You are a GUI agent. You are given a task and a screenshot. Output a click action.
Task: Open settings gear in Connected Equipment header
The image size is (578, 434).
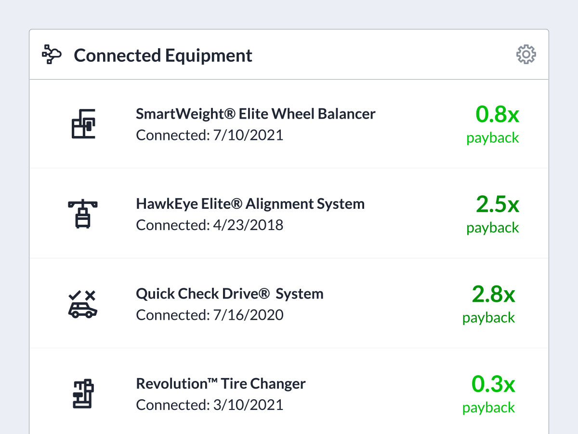(x=526, y=54)
